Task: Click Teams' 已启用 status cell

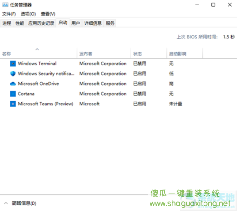Action: [140, 104]
